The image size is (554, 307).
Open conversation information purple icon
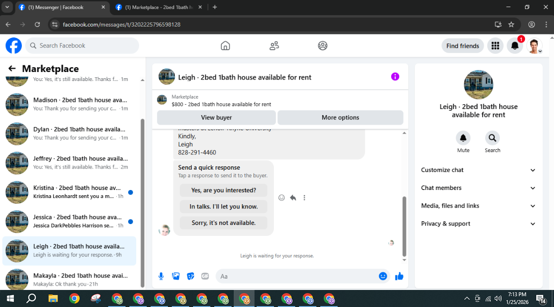[395, 76]
